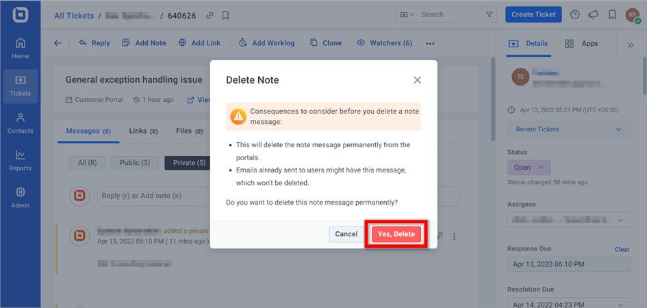Screen dimensions: 647x308
Task: Click TE contact avatar
Action: coord(520,77)
